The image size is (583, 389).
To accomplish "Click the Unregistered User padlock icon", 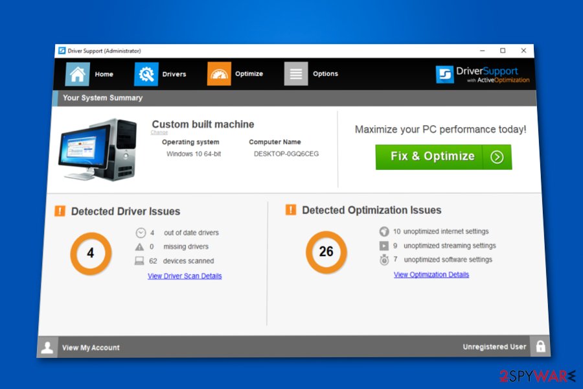I will click(x=540, y=346).
